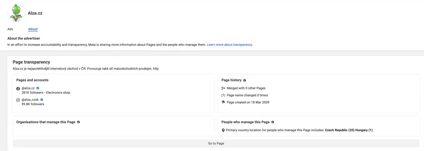This screenshot has height=151, width=424.
Task: Click '99.8K followers' text
Action: pos(33,104)
